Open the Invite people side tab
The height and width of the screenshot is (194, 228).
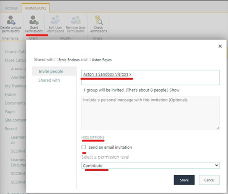coord(51,72)
